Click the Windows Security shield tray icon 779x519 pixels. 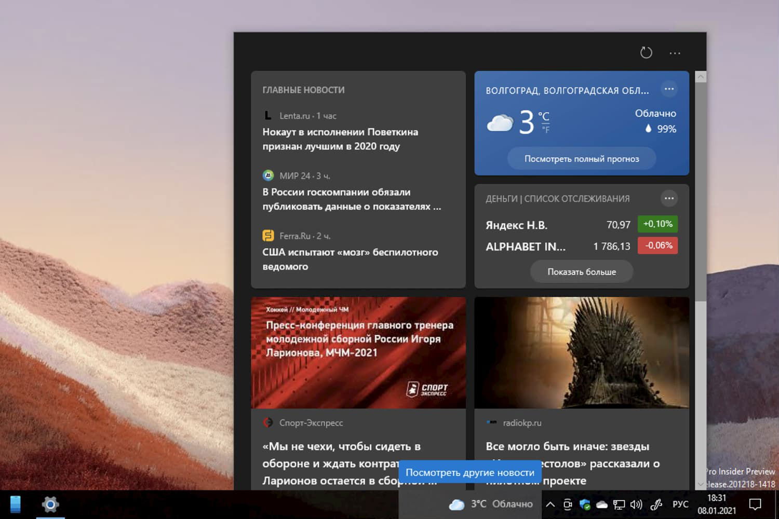click(585, 504)
